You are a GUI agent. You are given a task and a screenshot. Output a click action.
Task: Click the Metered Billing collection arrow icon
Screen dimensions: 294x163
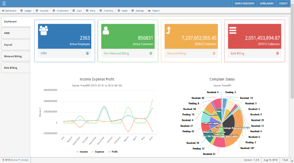coord(169,31)
